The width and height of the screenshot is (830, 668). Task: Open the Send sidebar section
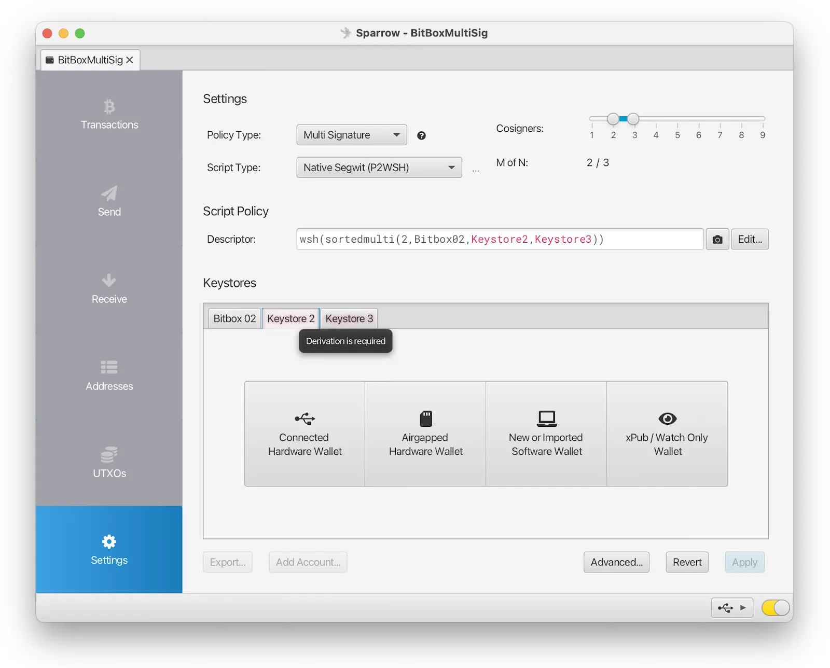click(109, 201)
